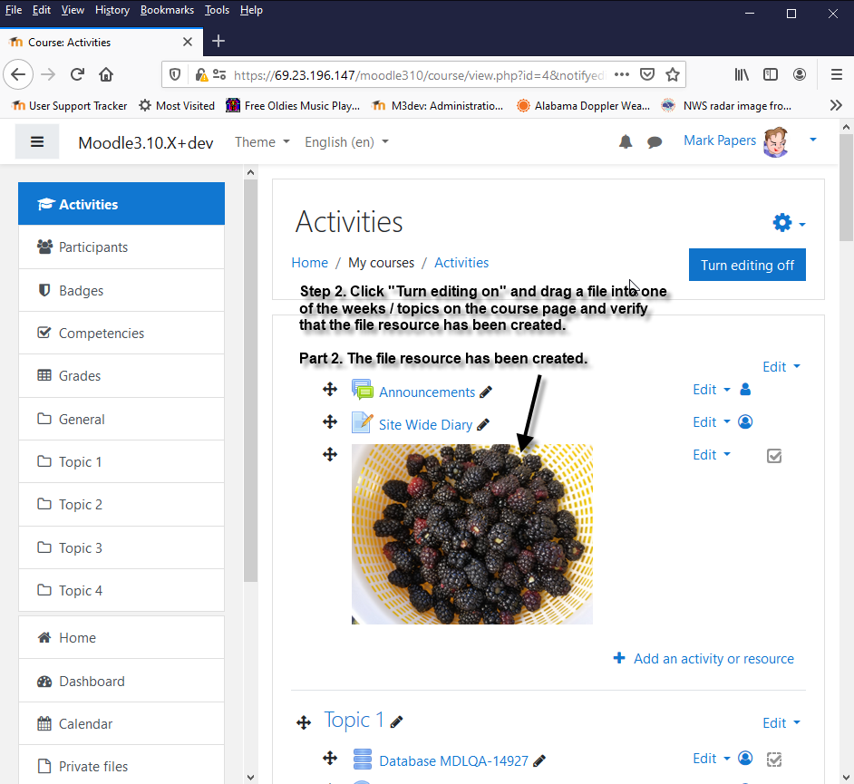Click Mark Papers user avatar
This screenshot has height=784, width=854.
[775, 141]
